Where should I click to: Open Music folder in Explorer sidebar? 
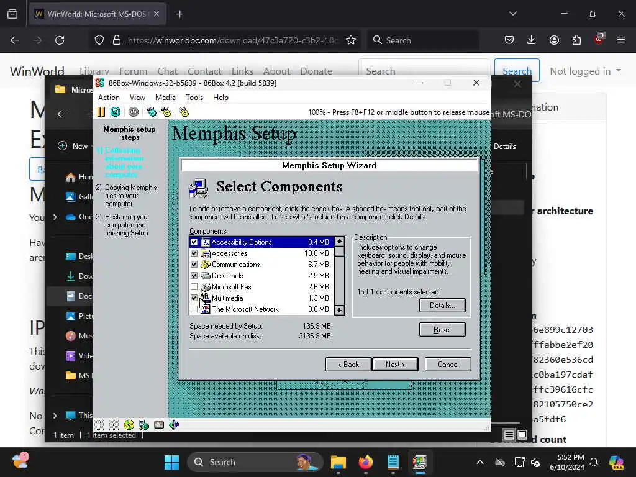tap(79, 336)
